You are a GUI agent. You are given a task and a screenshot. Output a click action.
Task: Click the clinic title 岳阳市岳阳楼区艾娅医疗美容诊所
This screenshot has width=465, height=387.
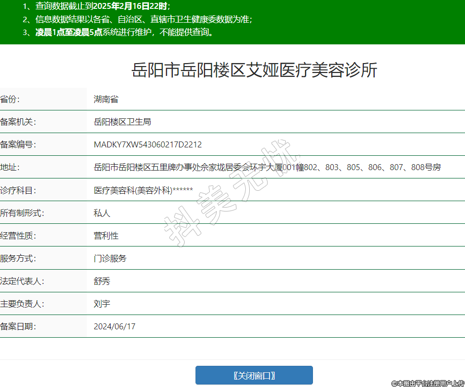pos(254,70)
